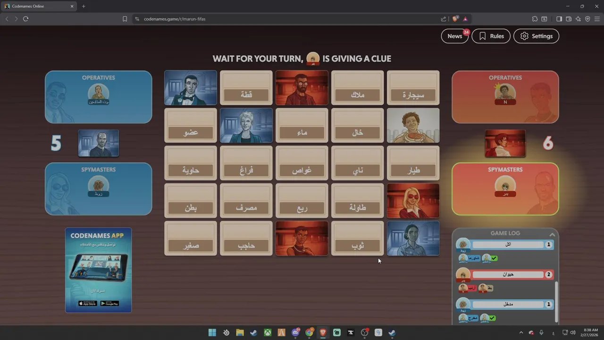Open File Explorer from taskbar
The height and width of the screenshot is (340, 604).
point(240,333)
